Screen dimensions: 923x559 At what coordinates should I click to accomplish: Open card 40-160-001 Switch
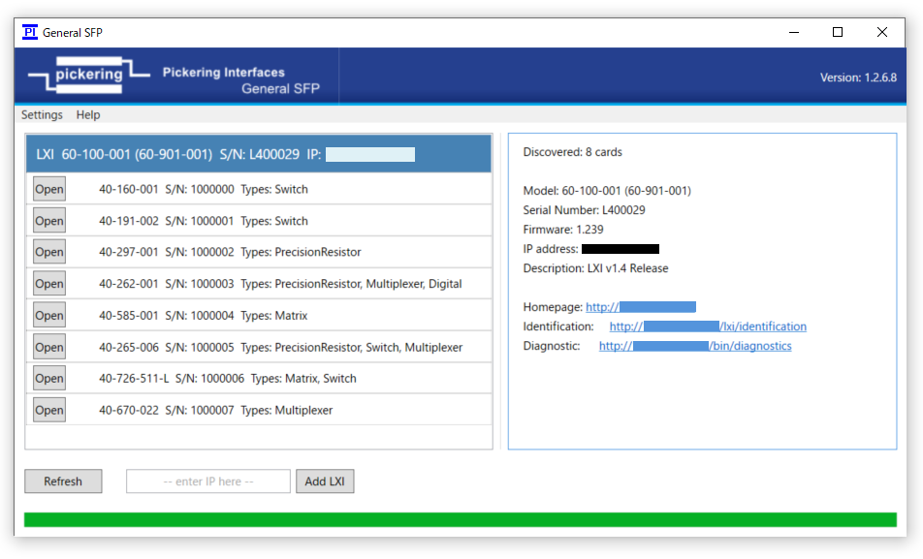(48, 189)
